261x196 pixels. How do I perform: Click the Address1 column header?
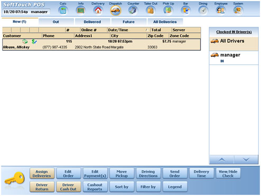[x=92, y=36]
